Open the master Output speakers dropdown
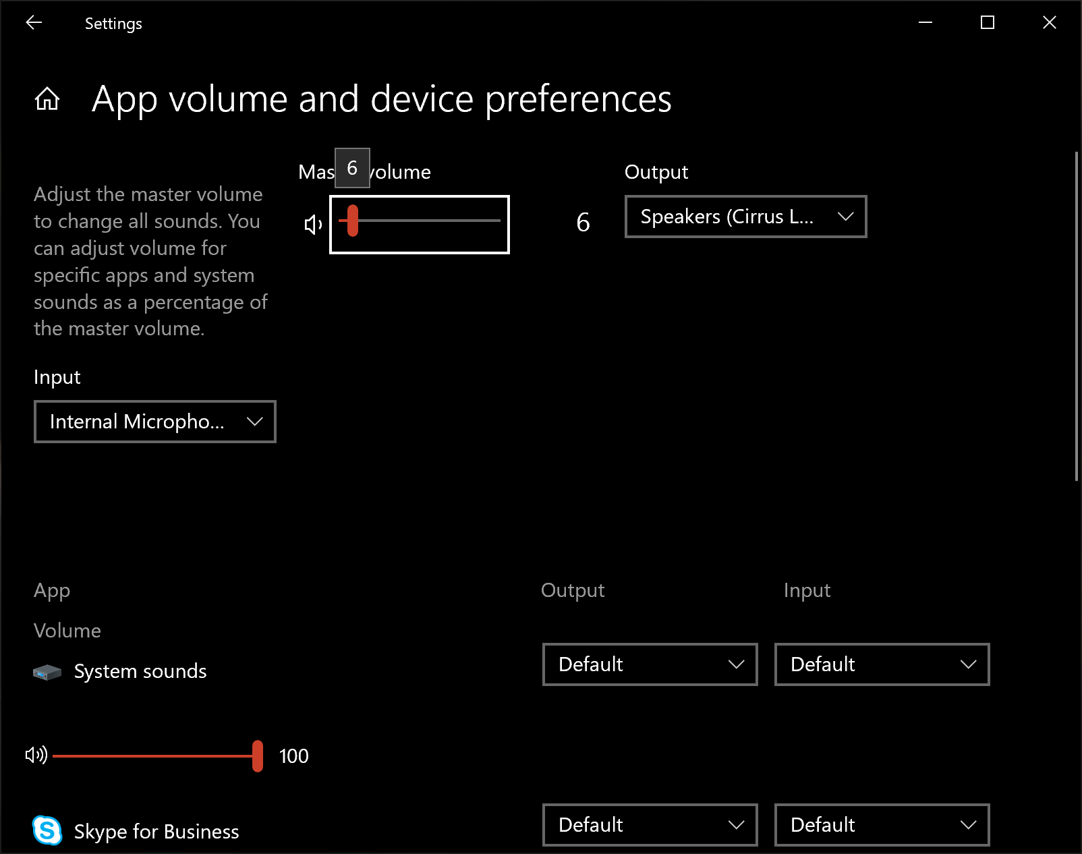This screenshot has width=1082, height=854. [x=745, y=217]
